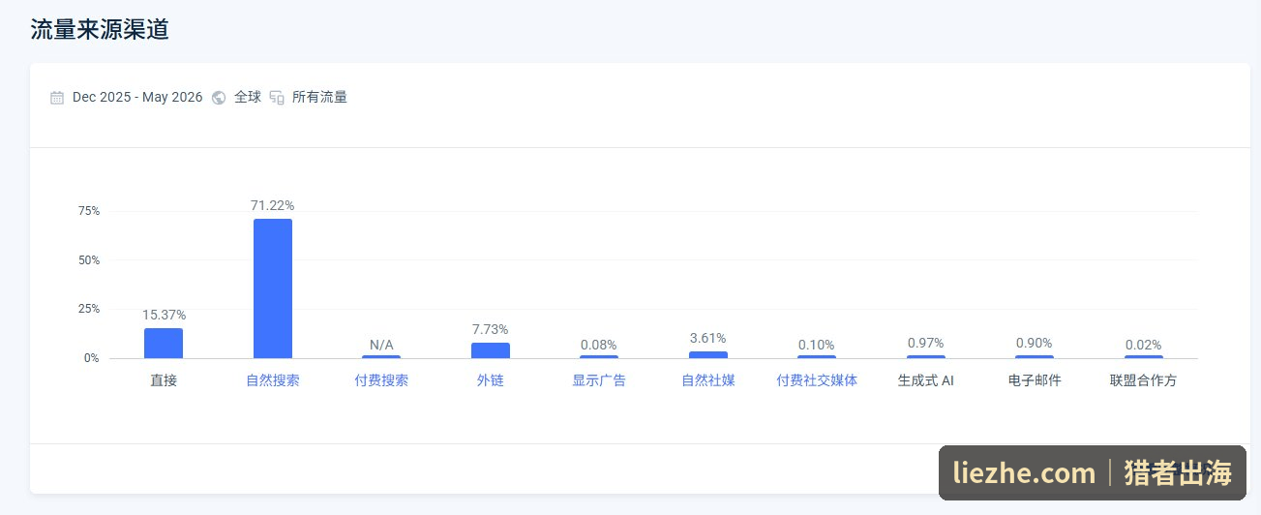This screenshot has height=515, width=1261.
Task: Open the 自然社媒 channel link
Action: pyautogui.click(x=708, y=380)
